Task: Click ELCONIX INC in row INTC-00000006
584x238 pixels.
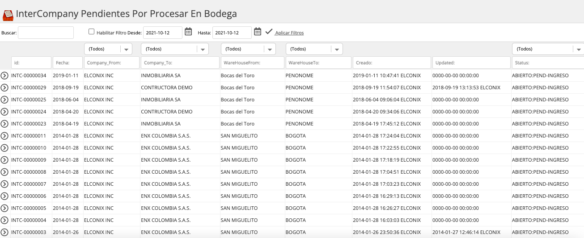Action: [x=99, y=196]
